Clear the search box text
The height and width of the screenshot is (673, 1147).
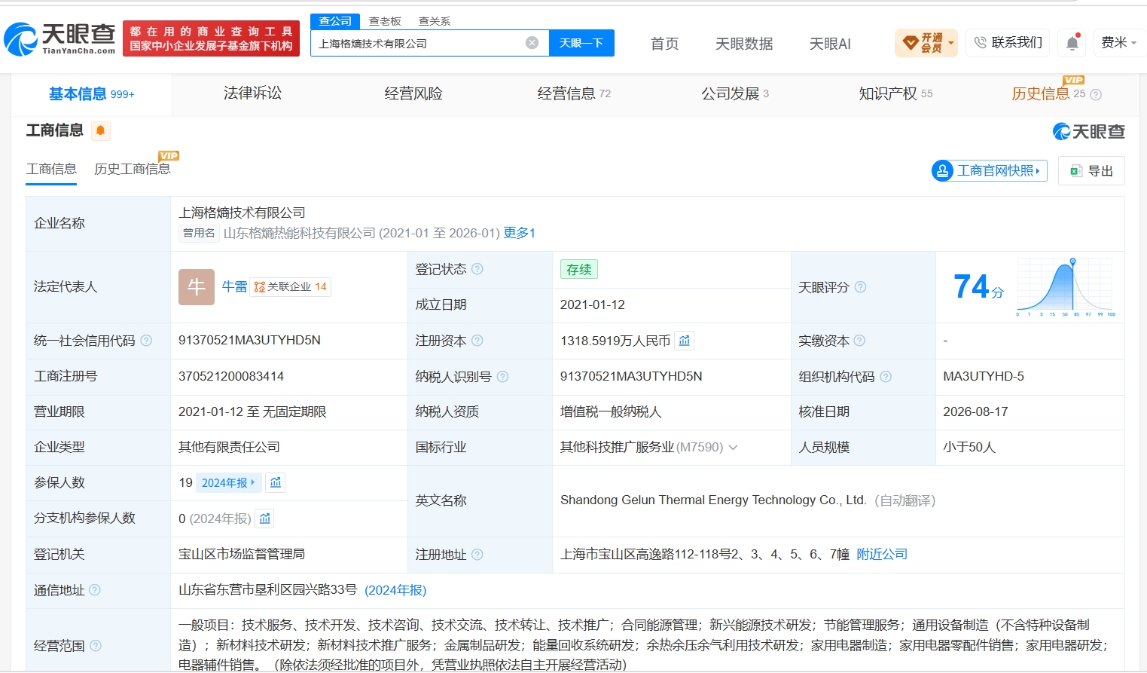pyautogui.click(x=532, y=43)
